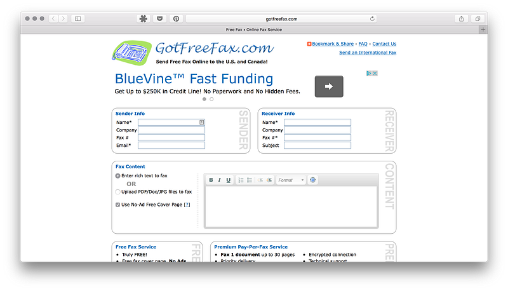508x291 pixels.
Task: Go back with Safari's back arrow
Action: [x=53, y=19]
